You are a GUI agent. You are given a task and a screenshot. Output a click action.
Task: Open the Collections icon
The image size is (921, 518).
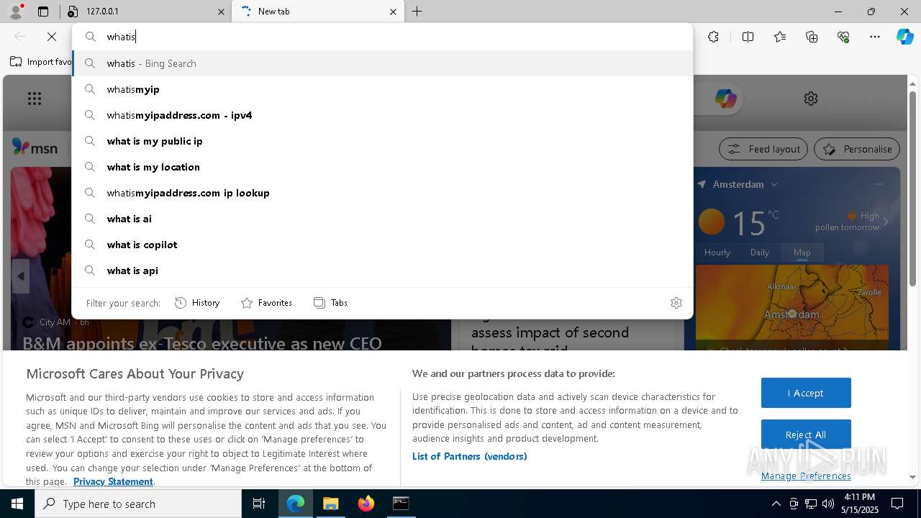(812, 37)
